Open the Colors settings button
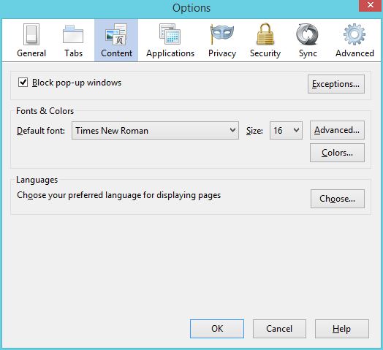Image resolution: width=383 pixels, height=350 pixels. (x=337, y=153)
